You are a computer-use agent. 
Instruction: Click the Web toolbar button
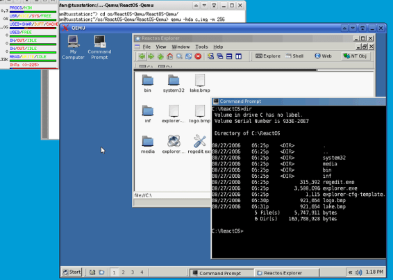click(324, 56)
